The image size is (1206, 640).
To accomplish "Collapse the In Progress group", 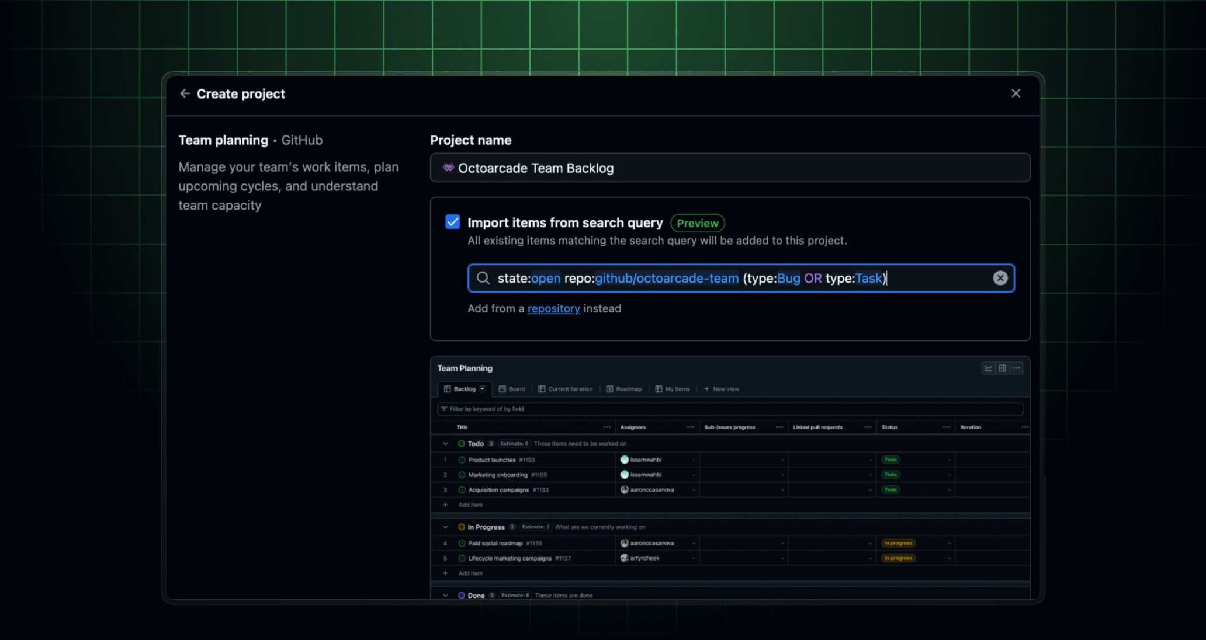I will pos(445,527).
